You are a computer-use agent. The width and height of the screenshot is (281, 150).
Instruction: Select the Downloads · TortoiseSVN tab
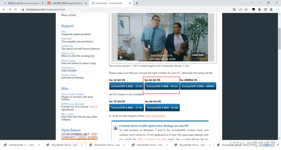(111, 3)
